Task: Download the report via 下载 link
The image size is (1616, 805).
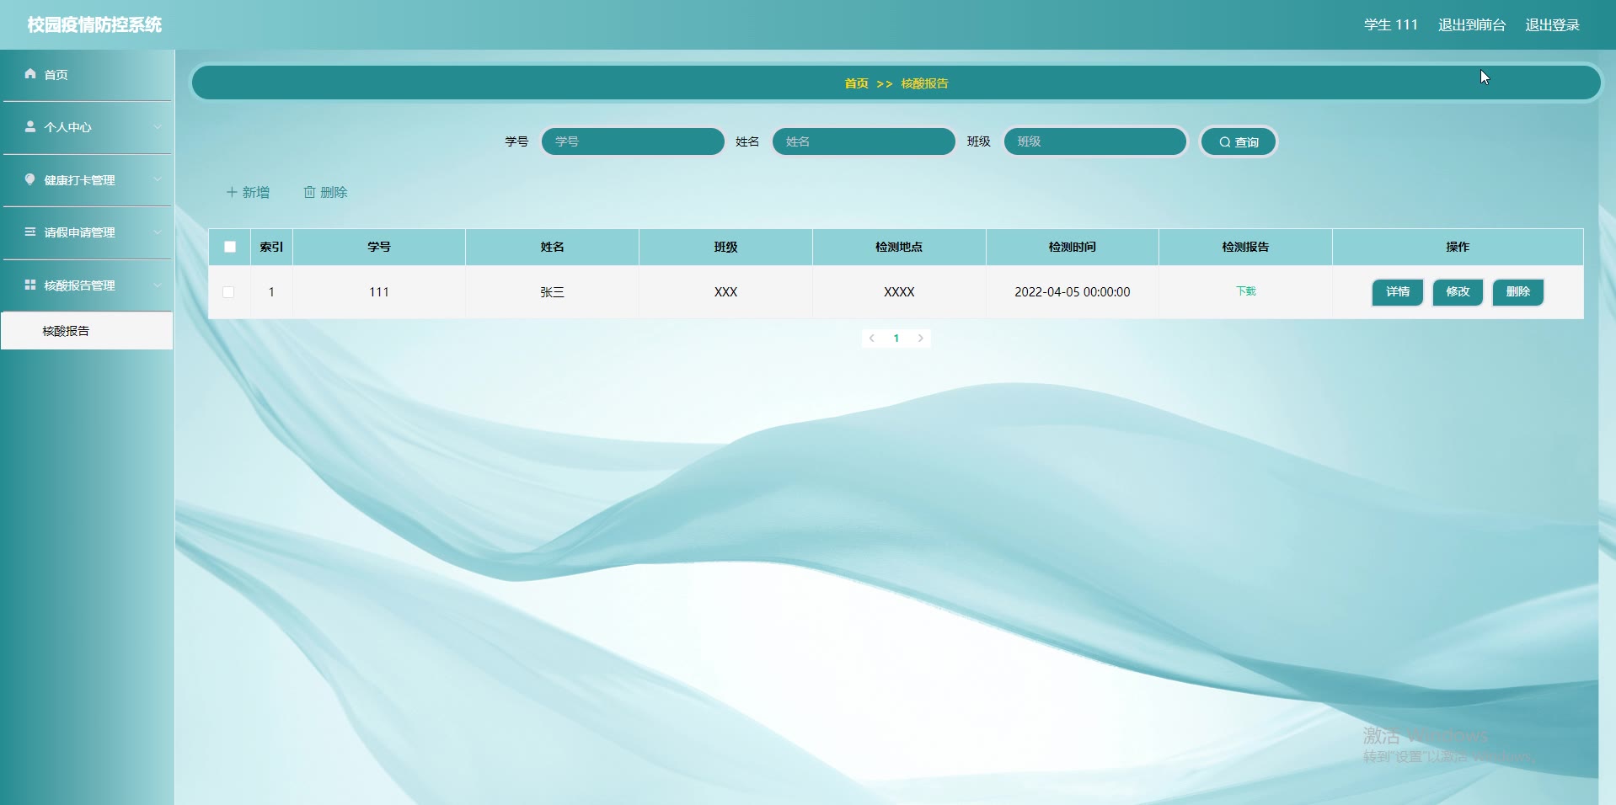Action: (1245, 291)
